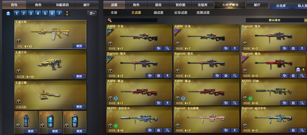Click the up-arrow icon on second AWM-天龙 card
Viewport: 307px width, 135px height.
point(235,48)
